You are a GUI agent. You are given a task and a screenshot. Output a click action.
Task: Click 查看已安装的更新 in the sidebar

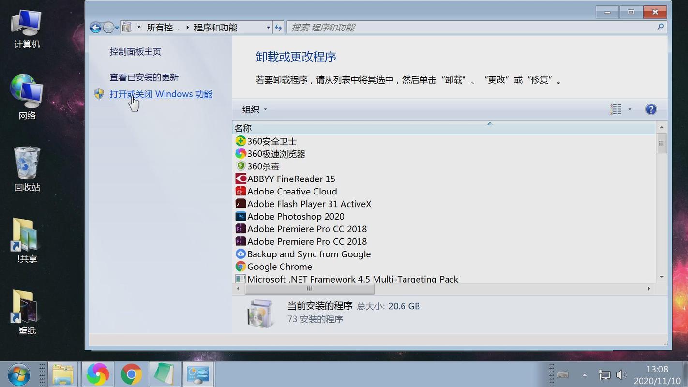click(143, 77)
